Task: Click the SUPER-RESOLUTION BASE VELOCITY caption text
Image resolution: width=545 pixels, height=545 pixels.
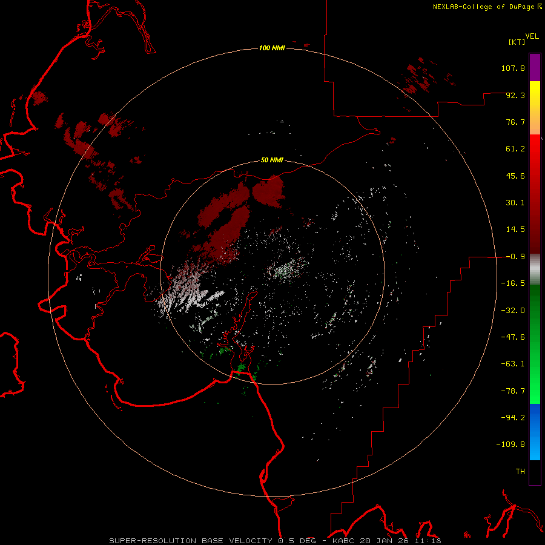Action: 191,541
